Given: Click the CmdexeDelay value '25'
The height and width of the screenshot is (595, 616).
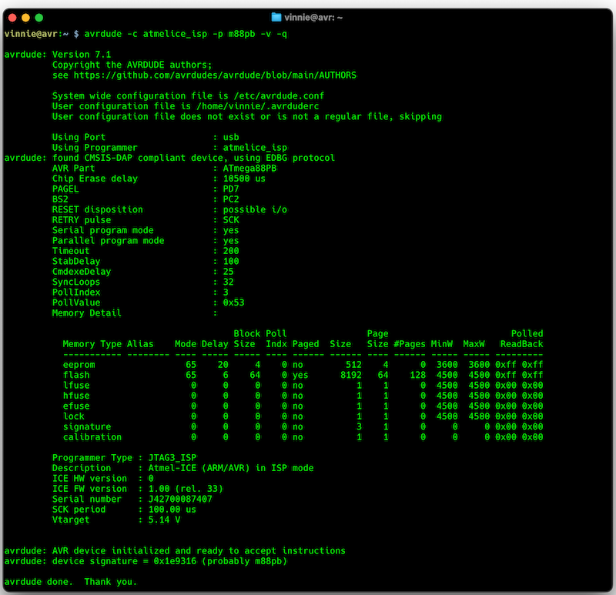Looking at the screenshot, I should (x=228, y=272).
